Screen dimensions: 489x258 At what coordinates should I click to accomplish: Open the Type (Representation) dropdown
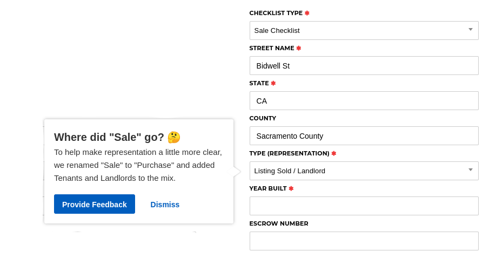point(364,171)
